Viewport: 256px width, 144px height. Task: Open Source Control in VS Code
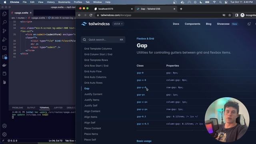[x=4, y=31]
